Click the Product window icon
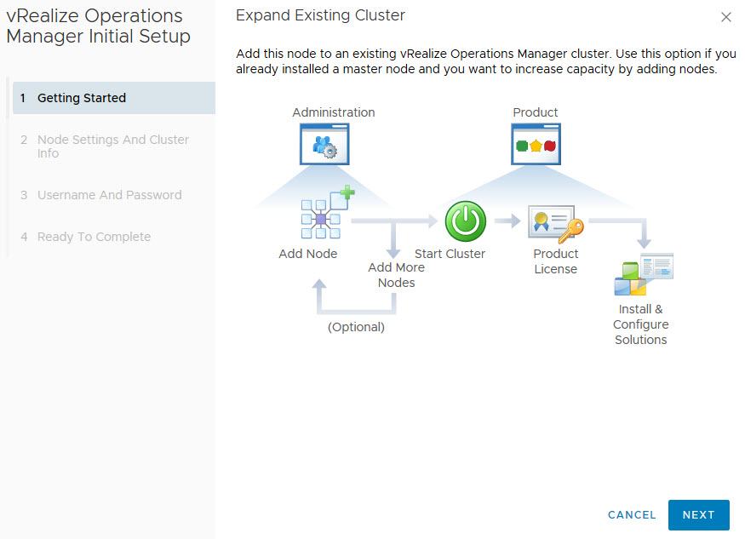745x539 pixels. coord(536,145)
